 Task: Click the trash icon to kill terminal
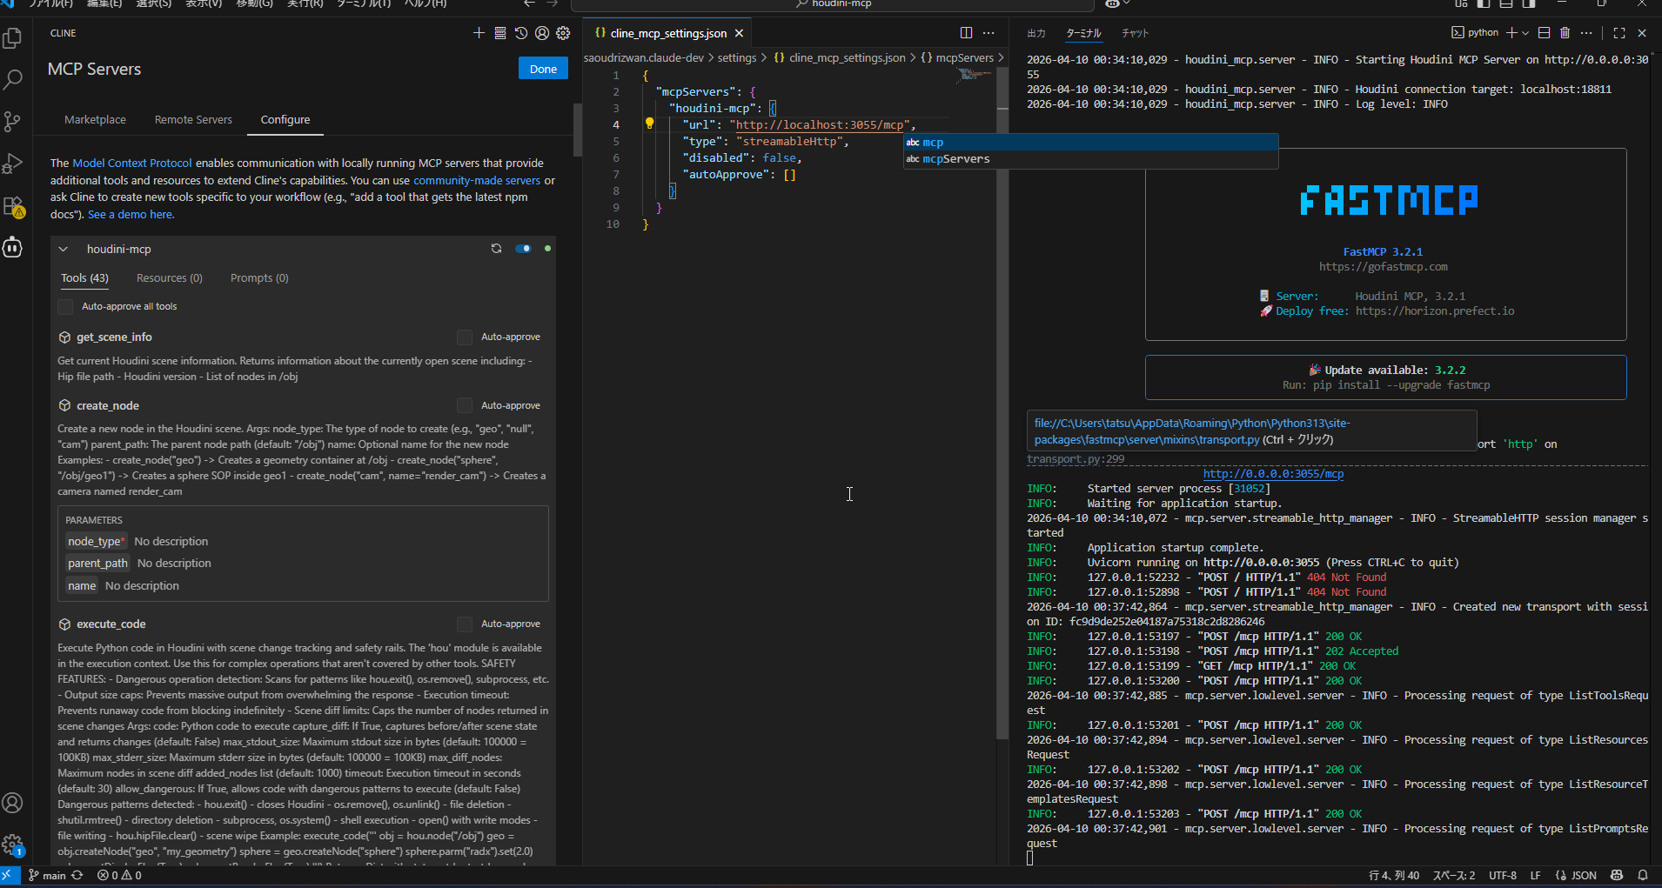click(x=1565, y=33)
